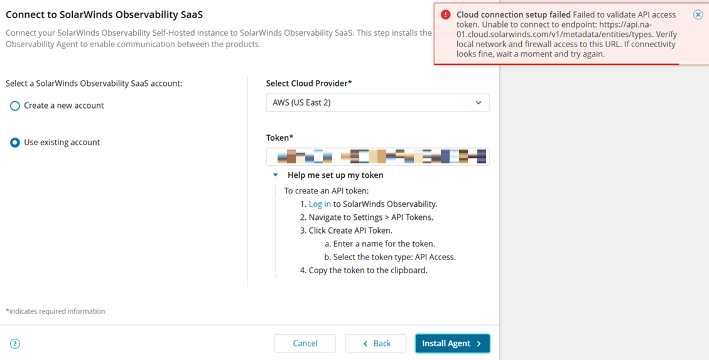Click the red progress bar under error
Screen dimensions: 709x360
556,64
